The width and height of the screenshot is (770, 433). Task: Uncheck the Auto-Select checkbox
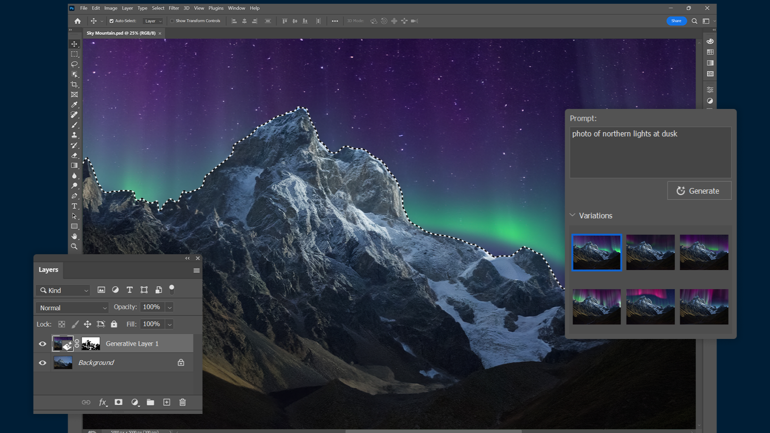[x=111, y=21]
